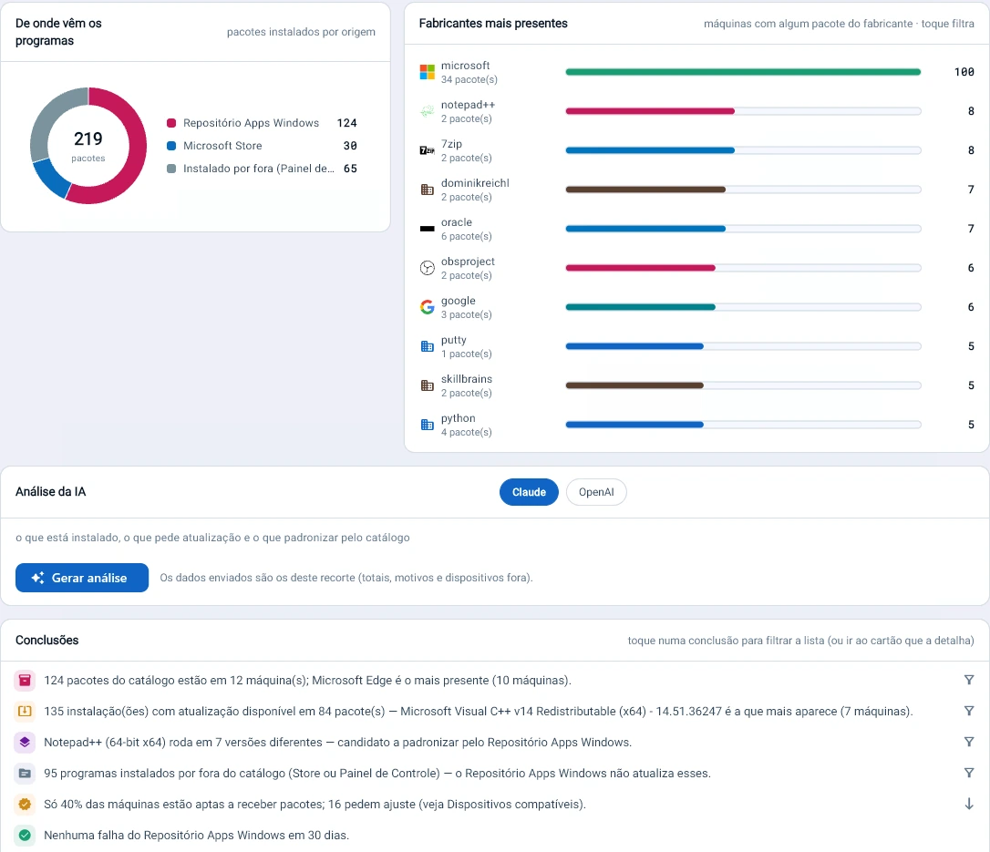Click the notepad++ manufacturer icon
The image size is (990, 852).
(x=427, y=111)
